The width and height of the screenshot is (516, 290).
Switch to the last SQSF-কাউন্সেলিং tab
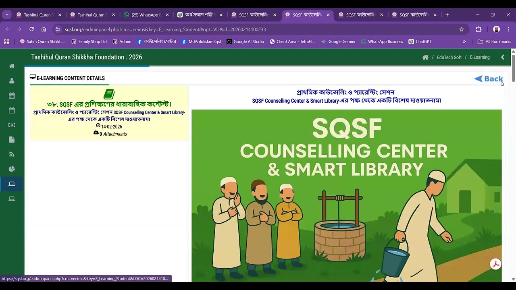414,15
